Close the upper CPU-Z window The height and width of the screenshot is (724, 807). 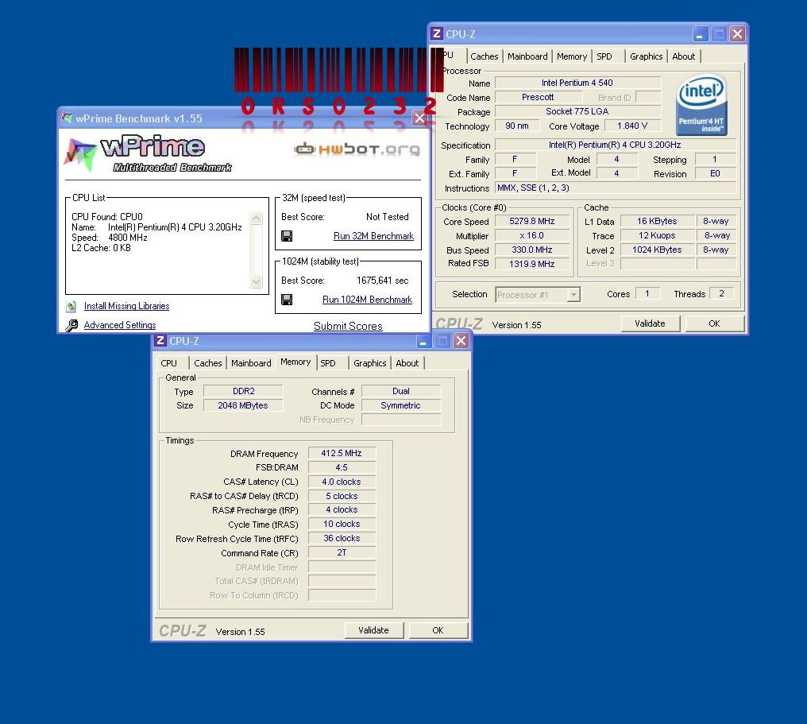(737, 34)
